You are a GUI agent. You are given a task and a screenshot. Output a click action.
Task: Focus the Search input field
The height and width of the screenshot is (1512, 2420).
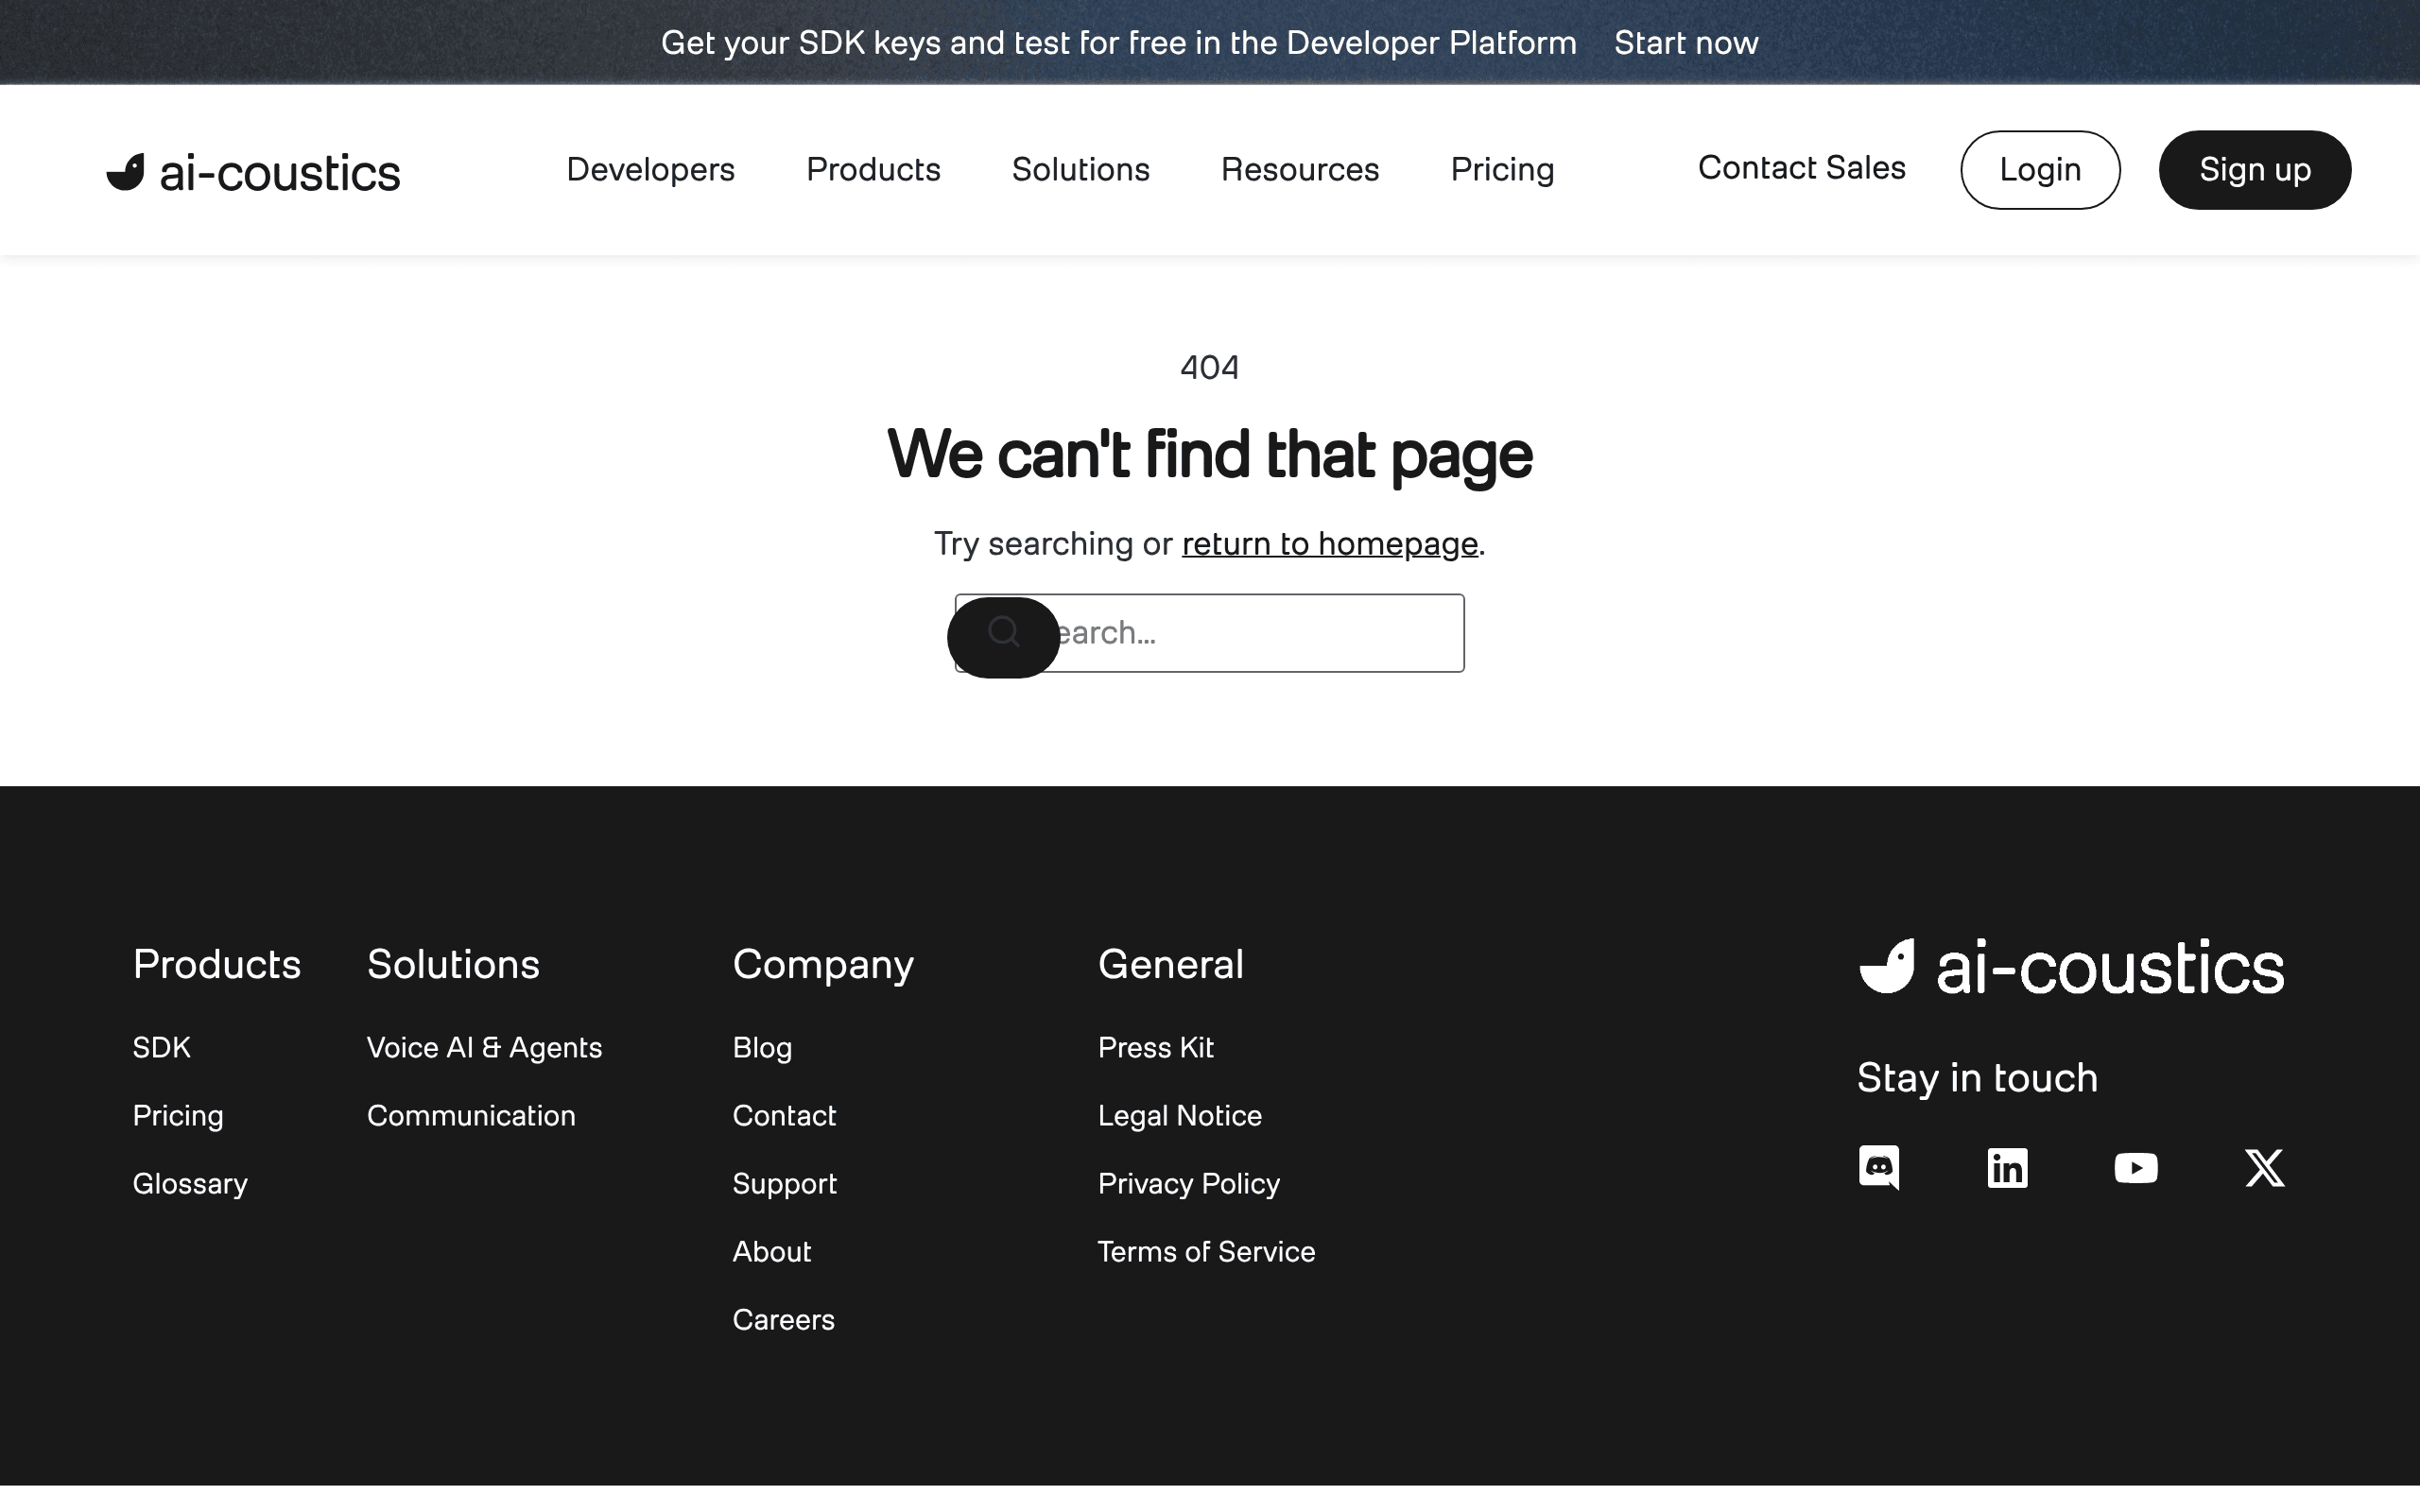[x=1209, y=633]
